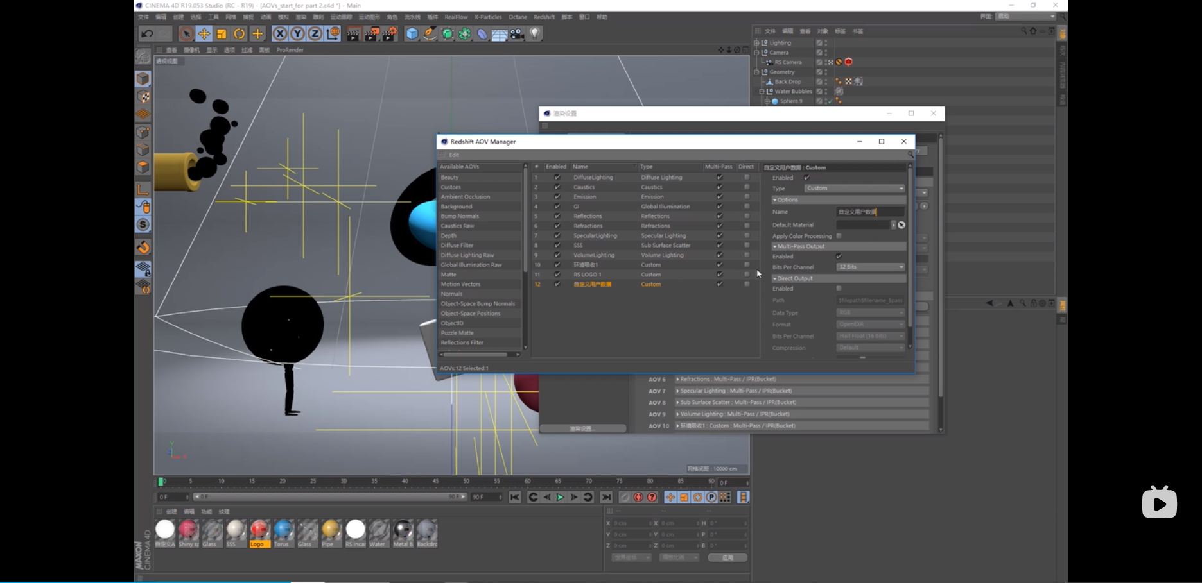Image resolution: width=1202 pixels, height=583 pixels.
Task: Select the Logo material swatch
Action: pos(260,534)
